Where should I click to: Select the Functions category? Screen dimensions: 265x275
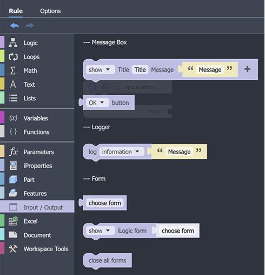[x=37, y=132]
